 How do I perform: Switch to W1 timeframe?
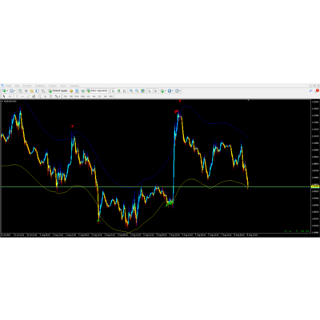(105, 96)
